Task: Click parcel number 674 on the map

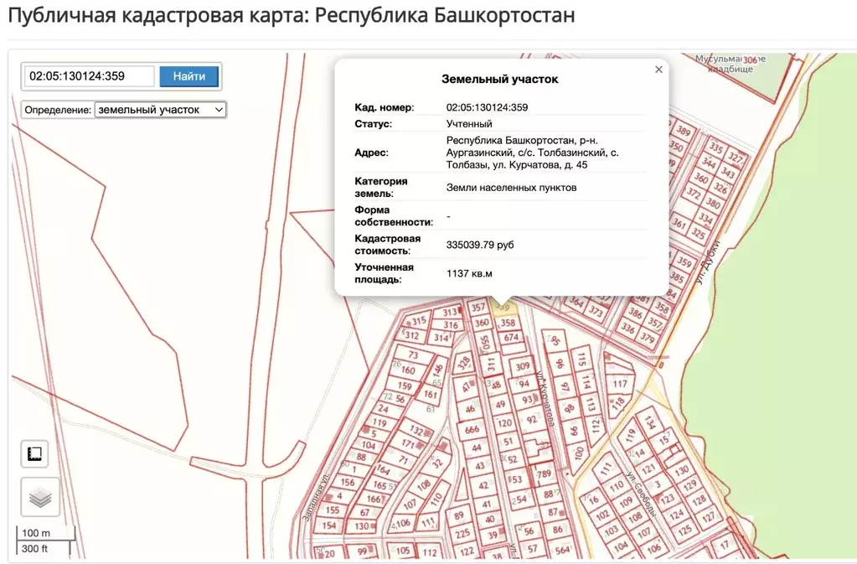Action: [x=511, y=337]
